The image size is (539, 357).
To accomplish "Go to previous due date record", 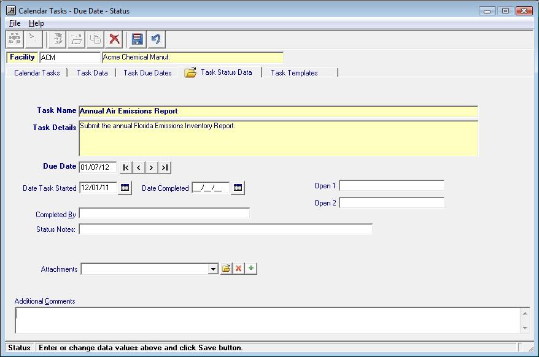I will (x=139, y=167).
